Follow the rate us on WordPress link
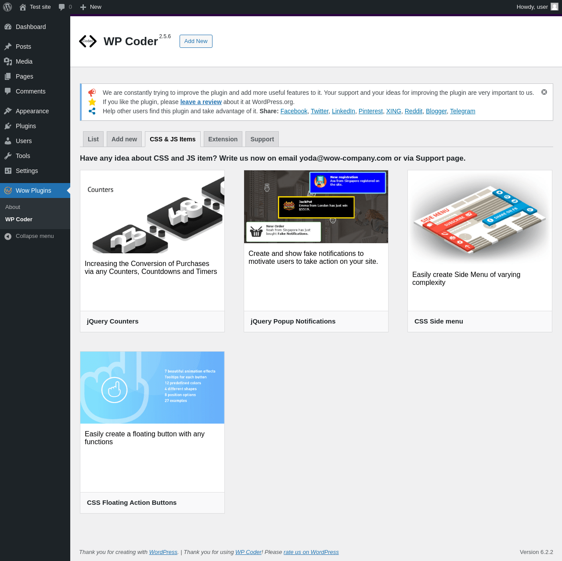The height and width of the screenshot is (561, 562). 311,552
